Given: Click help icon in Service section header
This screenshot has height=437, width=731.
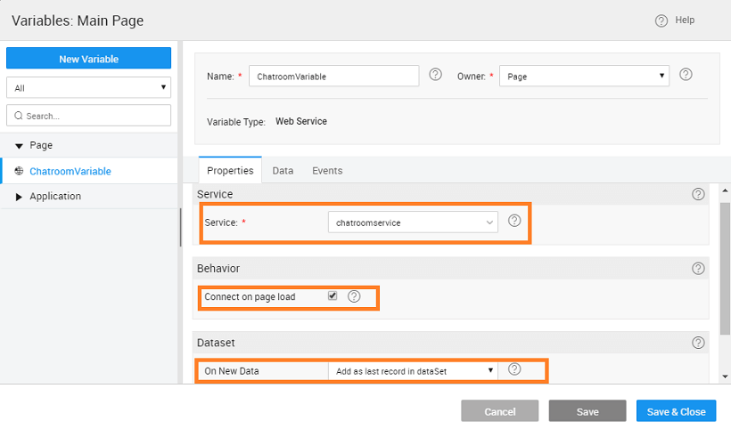Looking at the screenshot, I should point(698,194).
